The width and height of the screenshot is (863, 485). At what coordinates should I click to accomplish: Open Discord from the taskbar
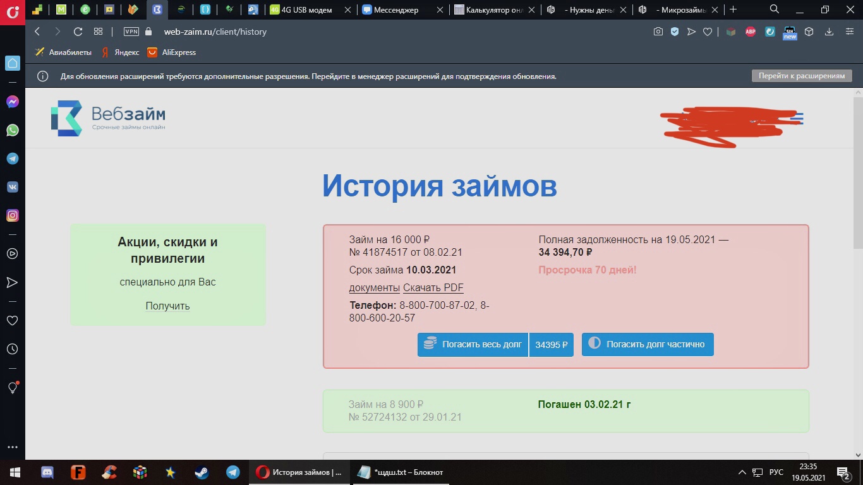(47, 472)
